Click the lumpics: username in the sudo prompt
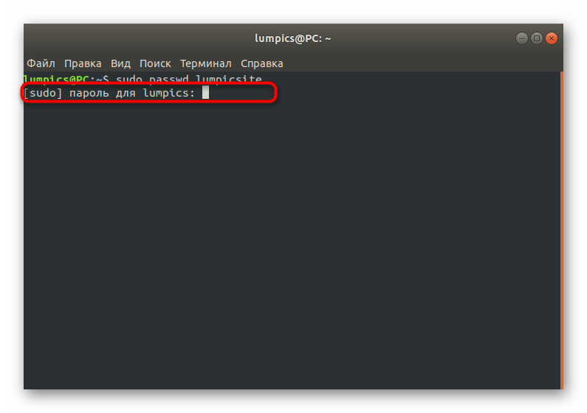This screenshot has width=587, height=413. [x=169, y=93]
